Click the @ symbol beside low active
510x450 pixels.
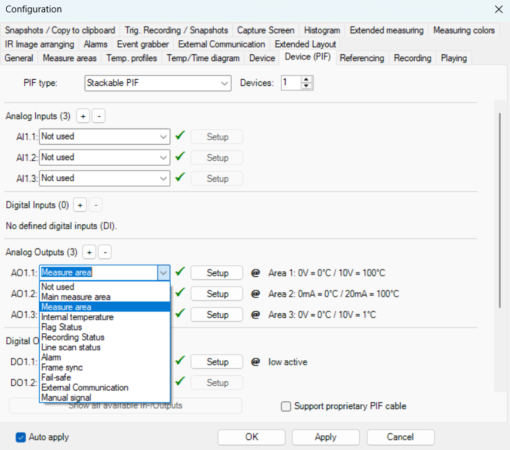click(x=255, y=362)
